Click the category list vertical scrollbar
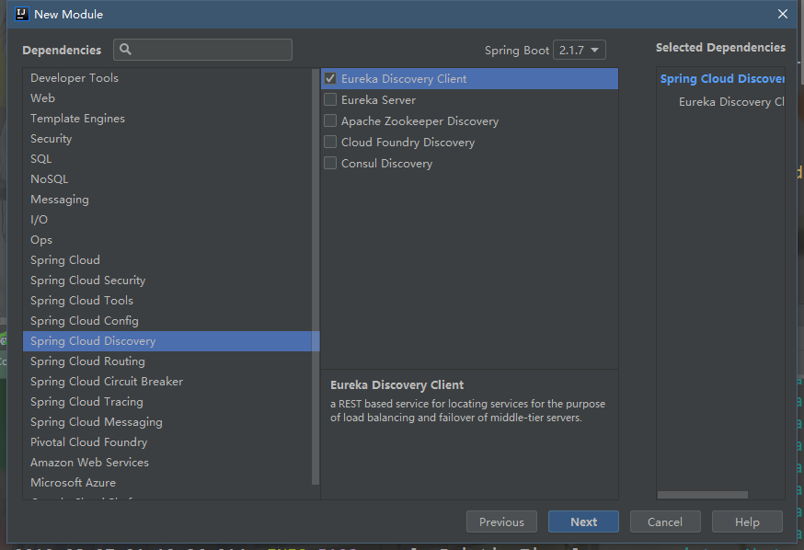 pos(316,277)
